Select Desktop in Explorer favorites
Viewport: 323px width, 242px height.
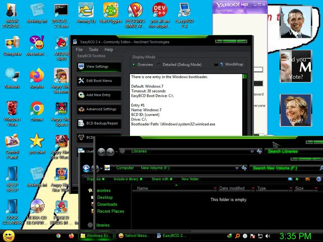click(105, 197)
